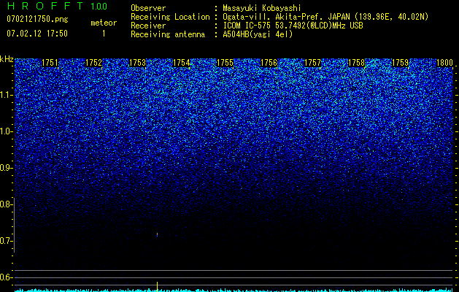Click the 1751 time marker
This screenshot has width=459, height=292.
pyautogui.click(x=50, y=63)
